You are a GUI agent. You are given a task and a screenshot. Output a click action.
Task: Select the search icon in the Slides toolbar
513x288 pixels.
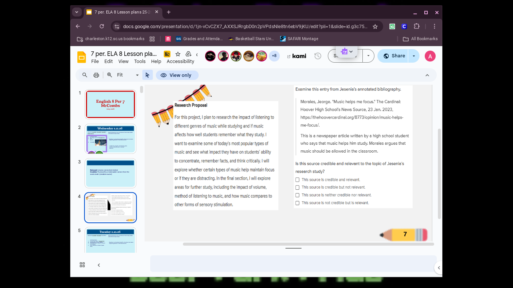click(84, 75)
